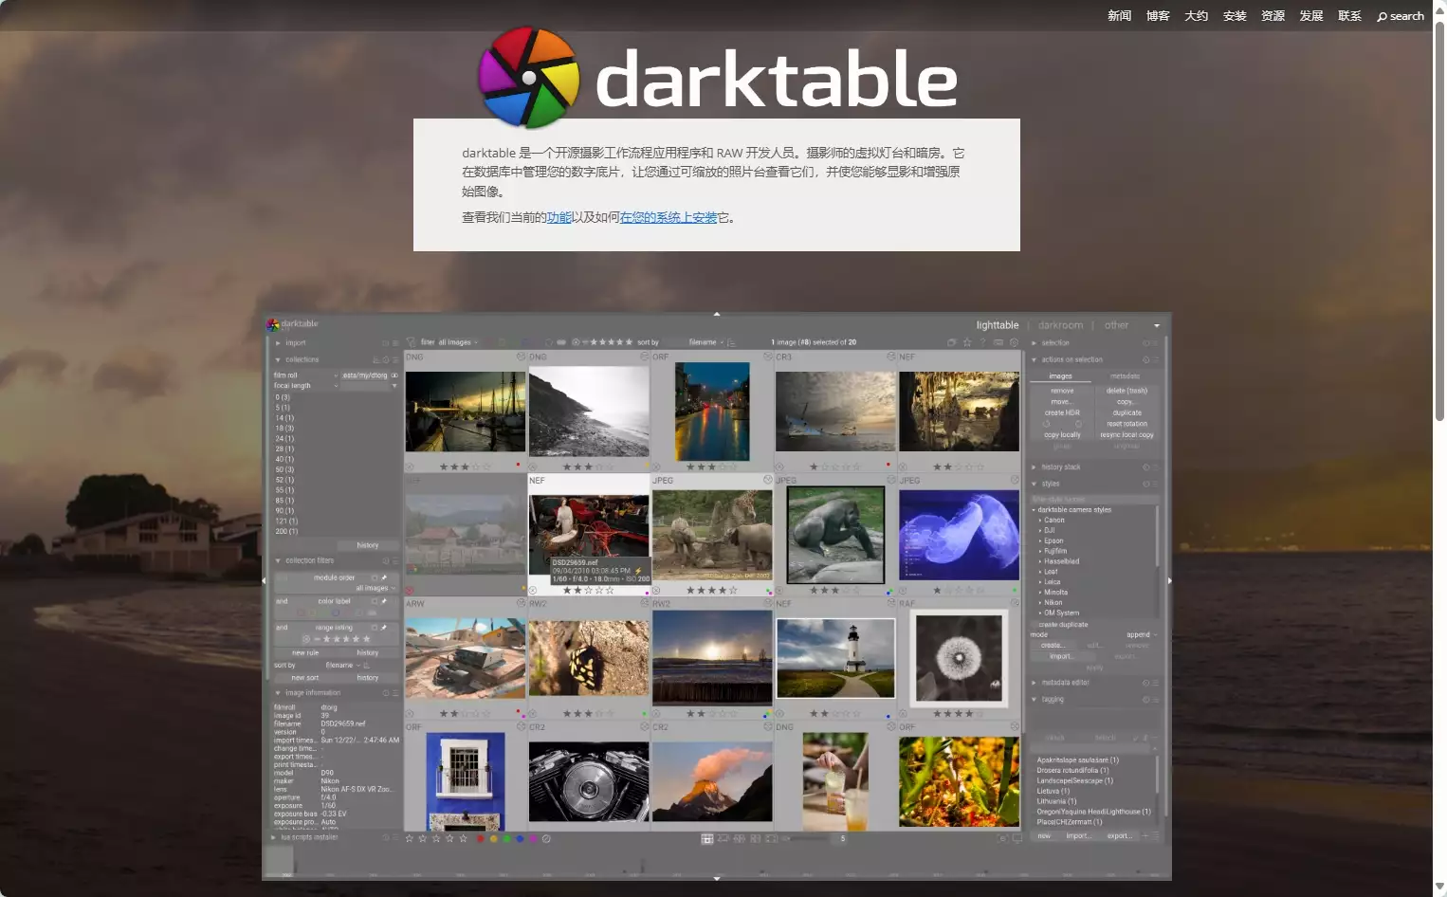Expand the import module
This screenshot has height=897, width=1447.
point(278,343)
